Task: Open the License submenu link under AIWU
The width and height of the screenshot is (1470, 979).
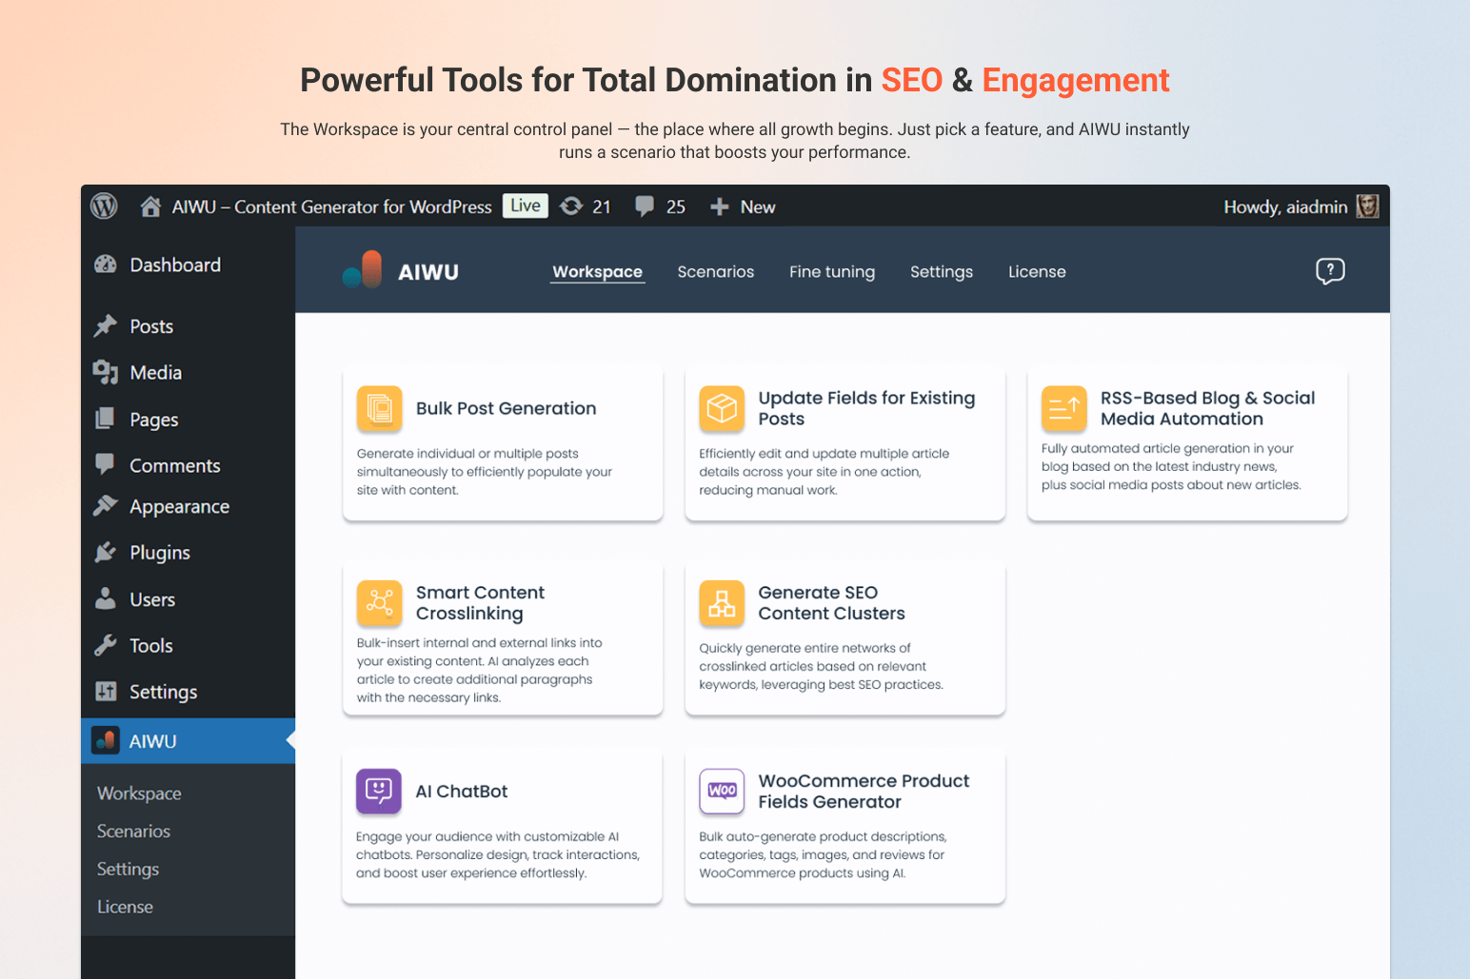Action: point(125,907)
